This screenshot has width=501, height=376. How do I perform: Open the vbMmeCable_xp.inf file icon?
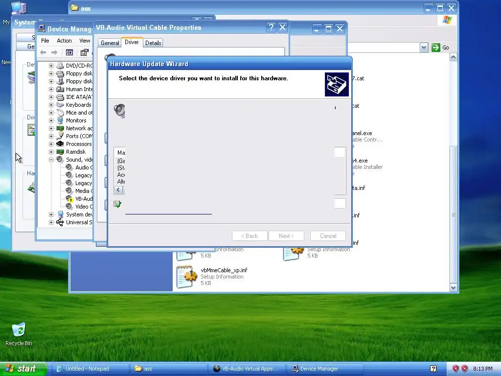pos(186,277)
